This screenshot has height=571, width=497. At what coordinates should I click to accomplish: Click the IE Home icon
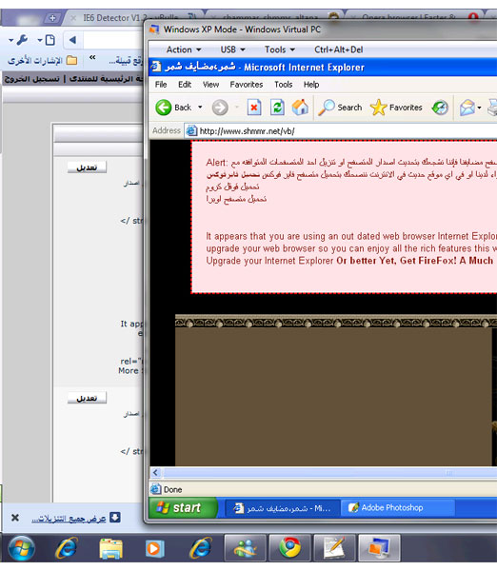point(300,107)
